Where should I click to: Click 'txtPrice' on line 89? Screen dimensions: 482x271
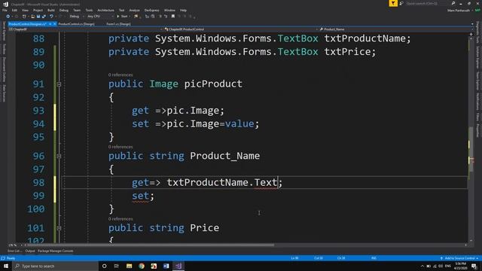347,52
